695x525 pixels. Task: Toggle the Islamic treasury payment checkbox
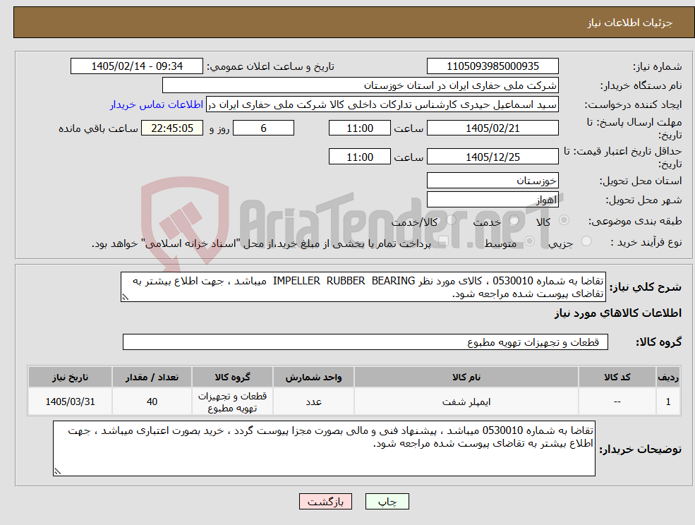443,241
